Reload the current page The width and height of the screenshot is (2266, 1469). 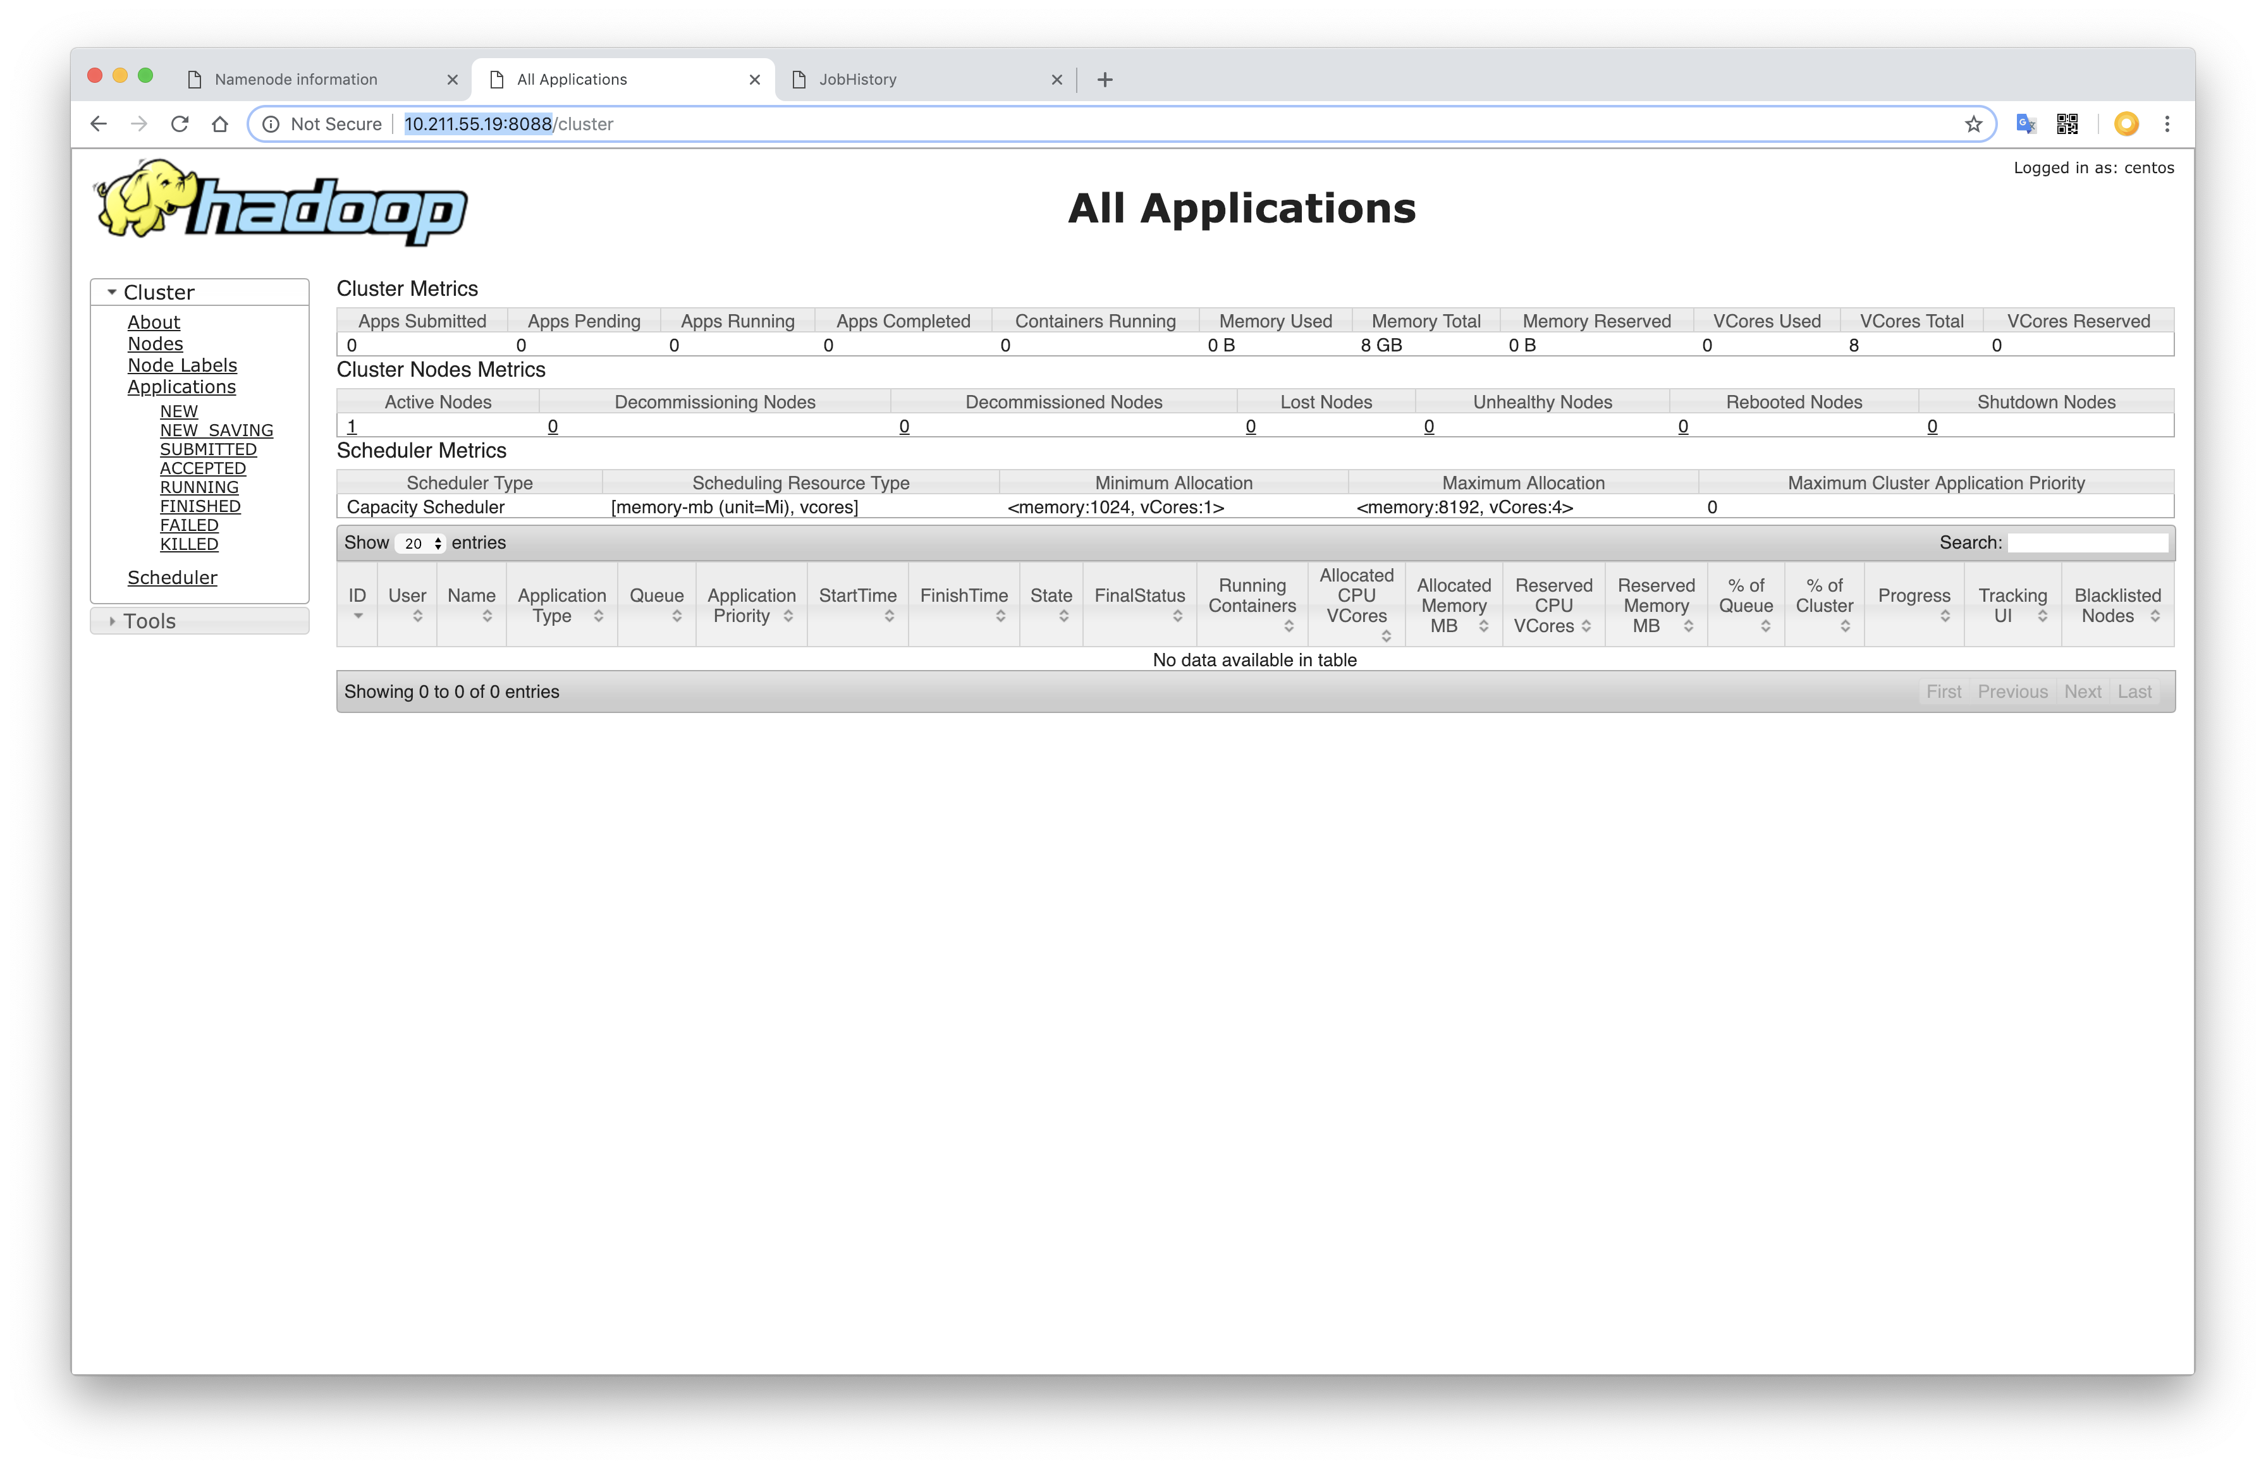179,124
